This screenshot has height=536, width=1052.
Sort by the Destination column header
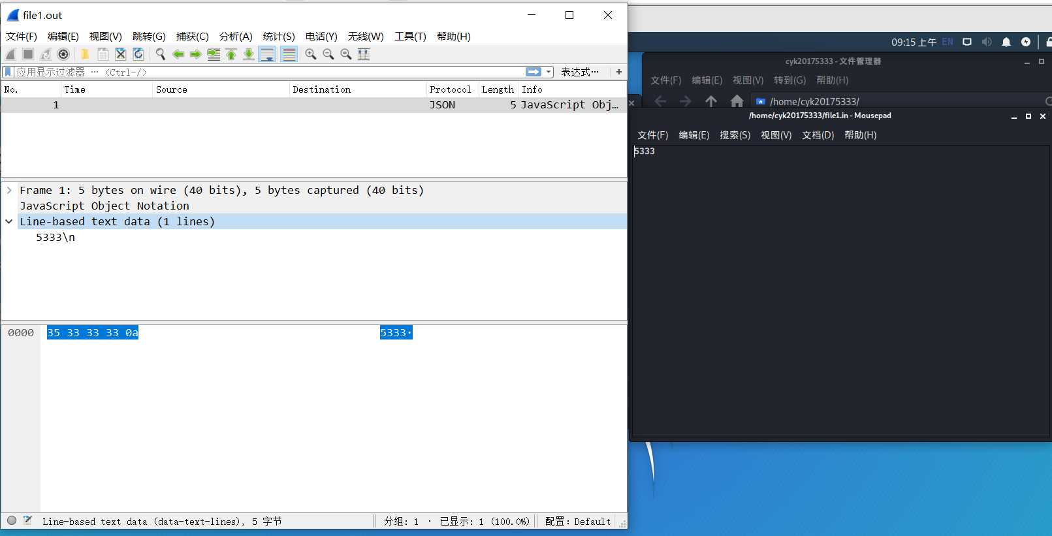coord(358,89)
